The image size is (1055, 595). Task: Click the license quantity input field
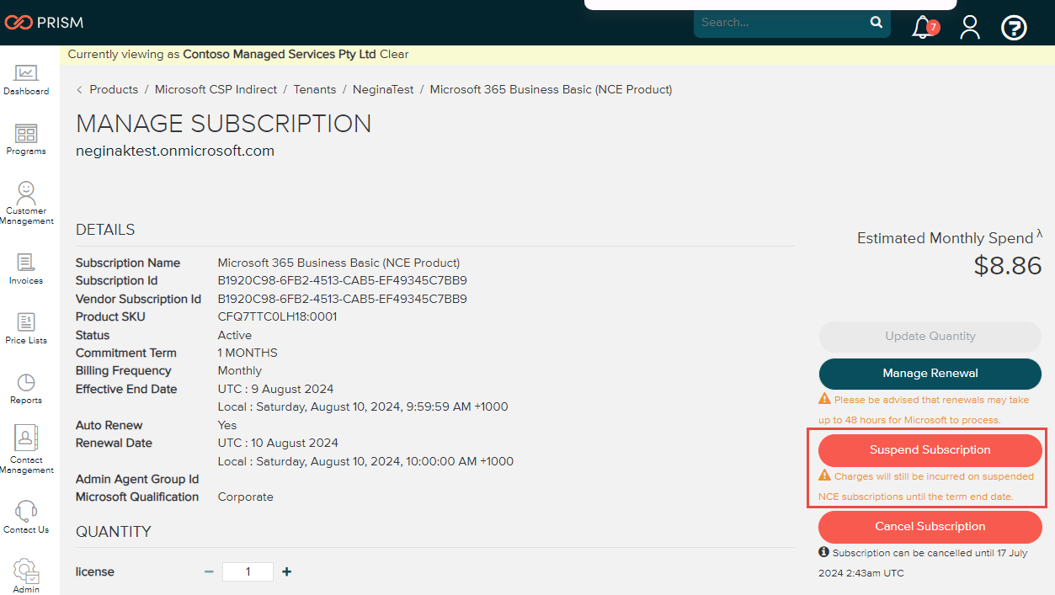click(248, 571)
